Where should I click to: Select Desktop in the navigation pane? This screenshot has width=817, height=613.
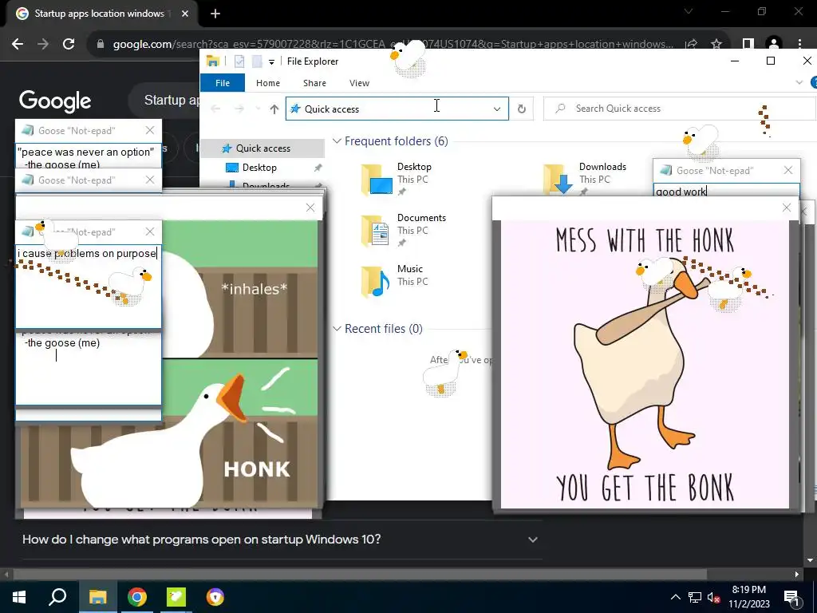pyautogui.click(x=259, y=168)
